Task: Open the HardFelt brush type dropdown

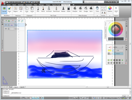Action: pos(118,47)
